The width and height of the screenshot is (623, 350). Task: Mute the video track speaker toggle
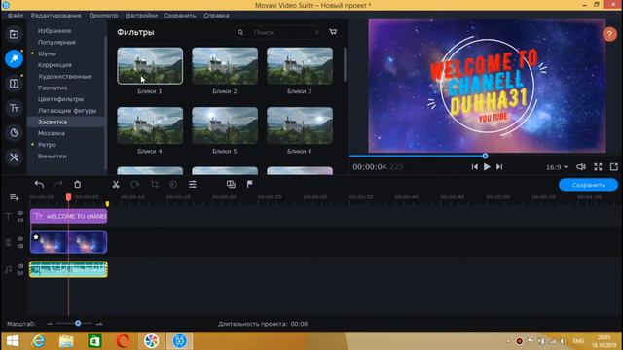pyautogui.click(x=20, y=246)
